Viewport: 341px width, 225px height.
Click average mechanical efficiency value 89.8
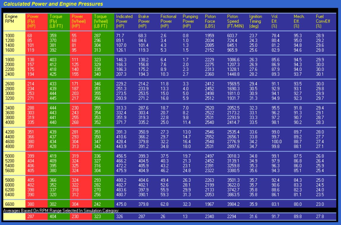(297, 216)
